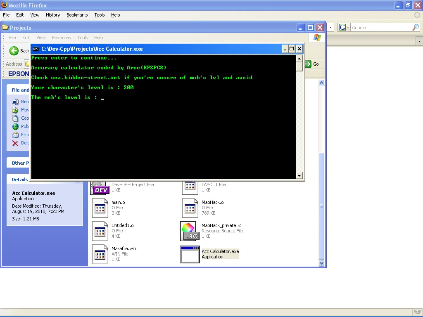Open the Edit menu in Firefox
Screen dimensions: 423x317
coord(20,15)
